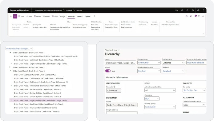
Task: Open the purple navigation pane button
Action: (x=15, y=16)
